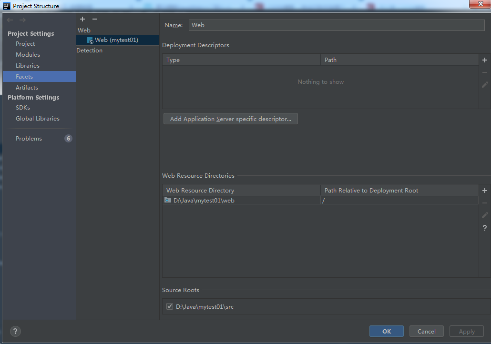The image size is (491, 344).
Task: Click Add Application Server specific descriptor button
Action: 230,119
